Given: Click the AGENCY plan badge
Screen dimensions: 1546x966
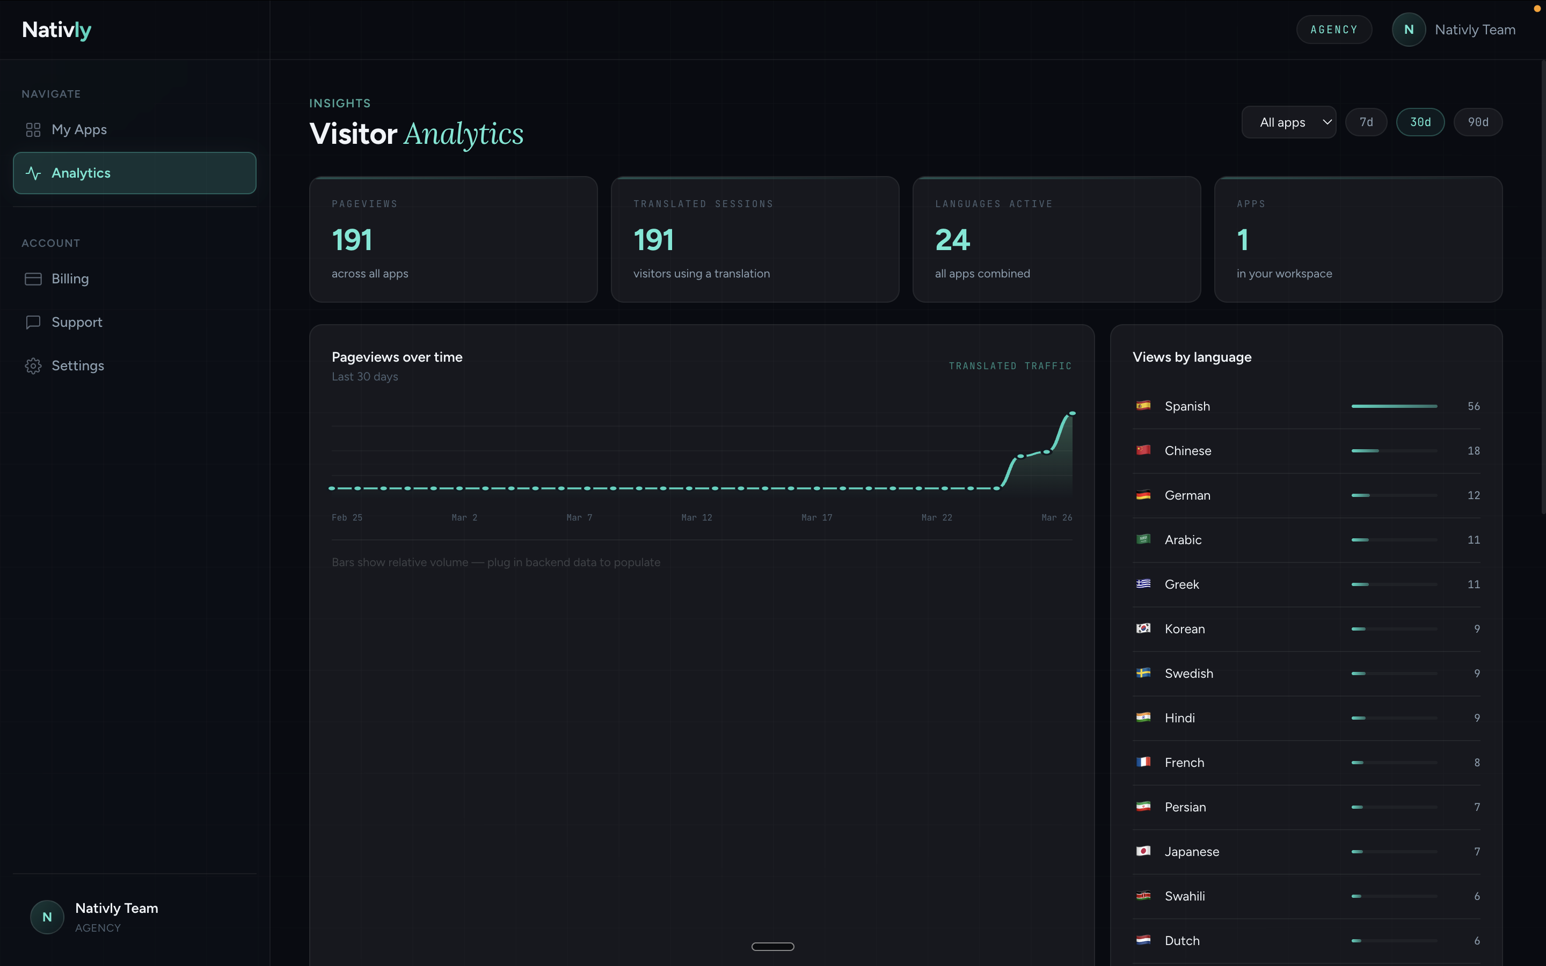Looking at the screenshot, I should (1334, 30).
